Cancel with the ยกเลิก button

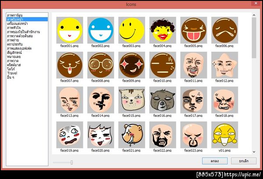click(x=244, y=161)
